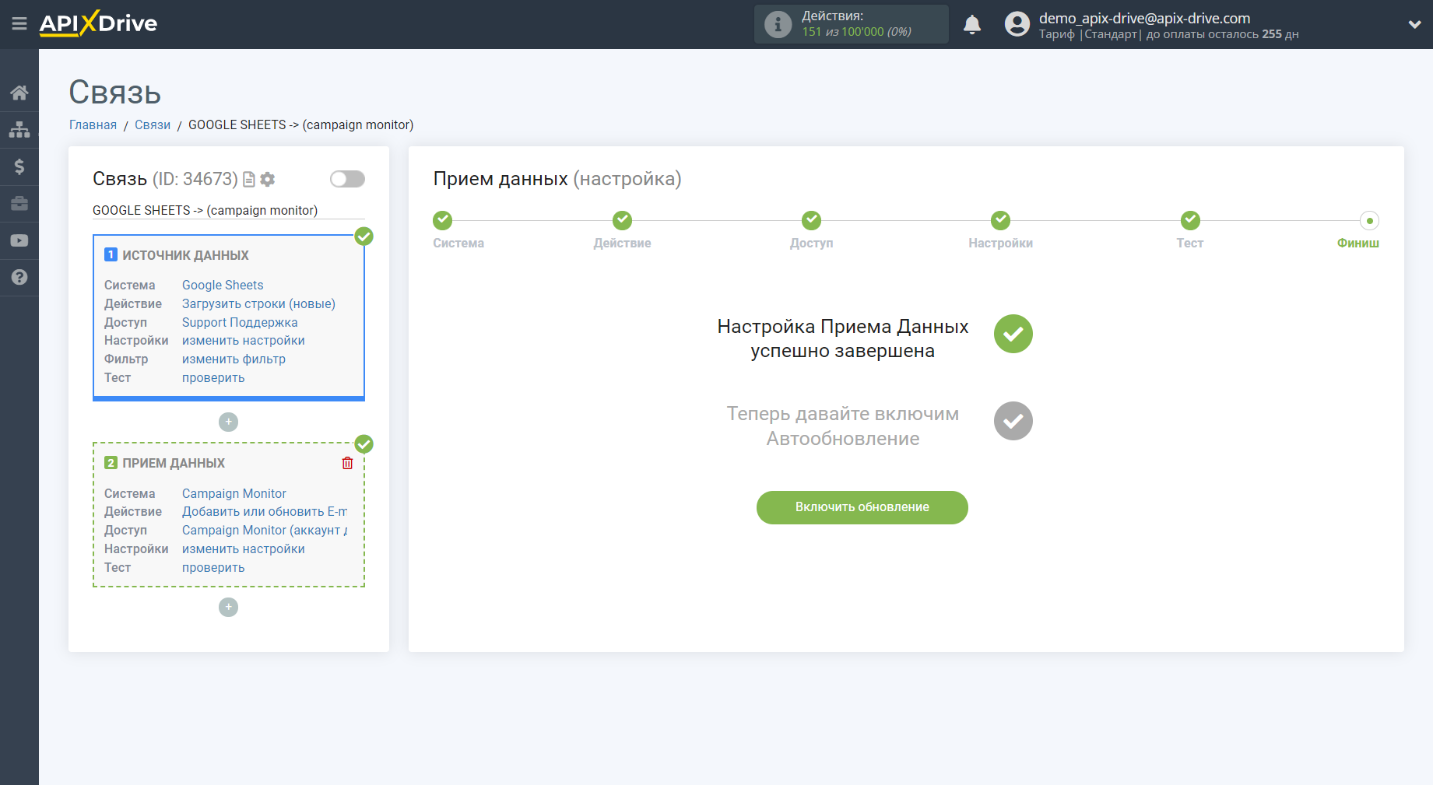Image resolution: width=1433 pixels, height=785 pixels.
Task: Click the green check on receiver block
Action: 364,444
